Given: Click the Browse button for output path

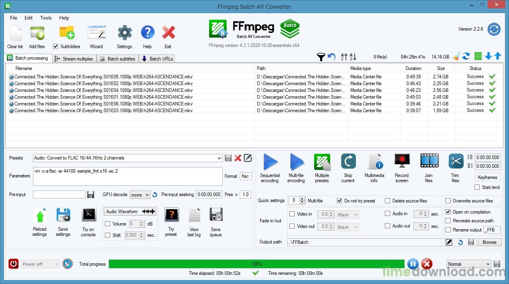Looking at the screenshot, I should tap(490, 242).
